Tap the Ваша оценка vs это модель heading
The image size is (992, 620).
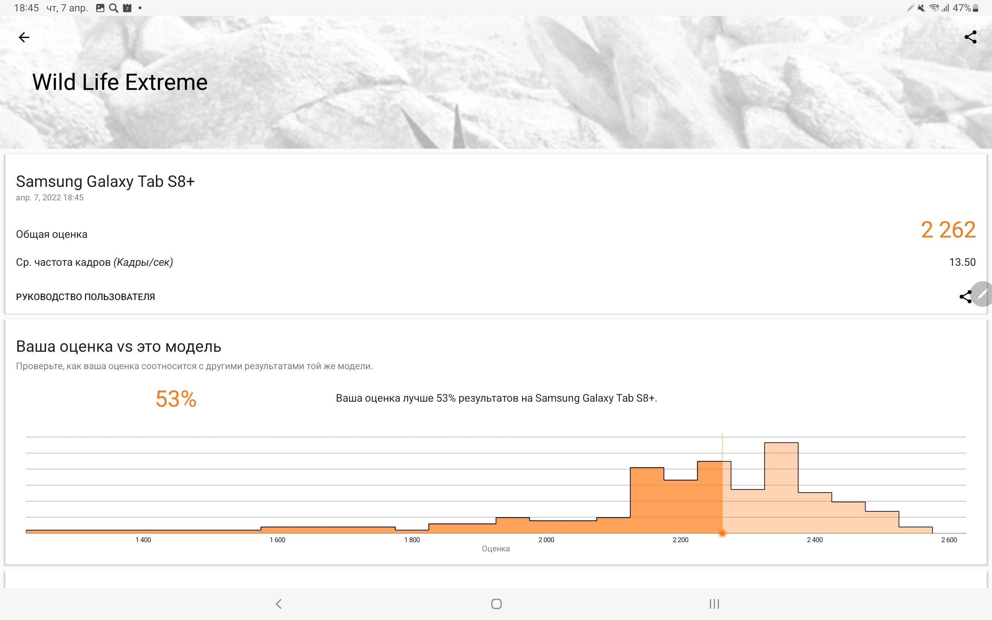point(119,346)
